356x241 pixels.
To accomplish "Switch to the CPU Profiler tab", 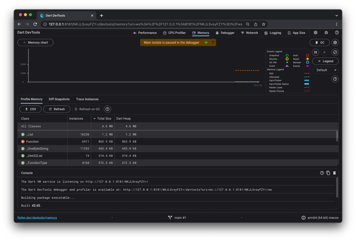I will (x=174, y=32).
